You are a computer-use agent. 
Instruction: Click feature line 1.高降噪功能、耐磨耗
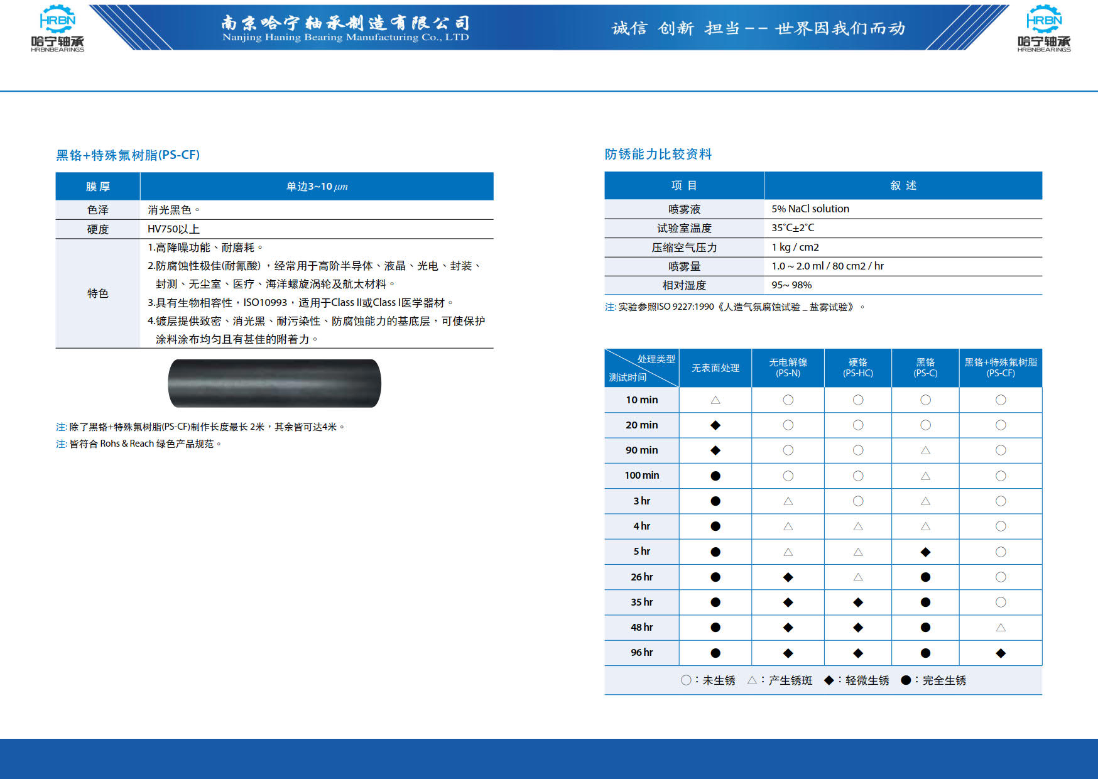(x=205, y=248)
